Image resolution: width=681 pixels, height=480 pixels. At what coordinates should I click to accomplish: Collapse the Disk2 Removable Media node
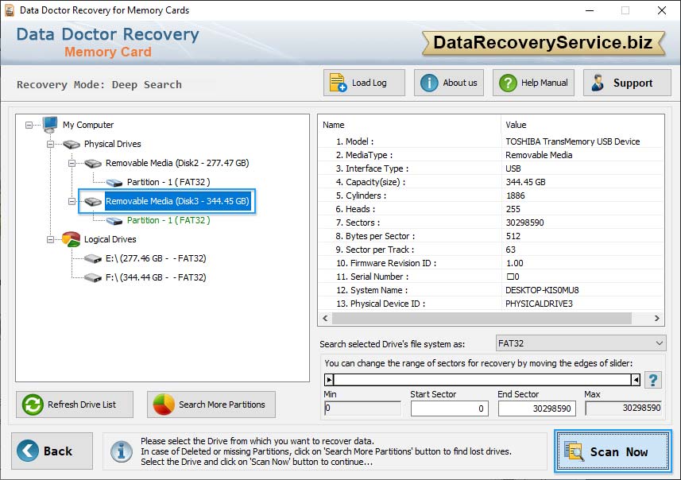click(x=72, y=164)
